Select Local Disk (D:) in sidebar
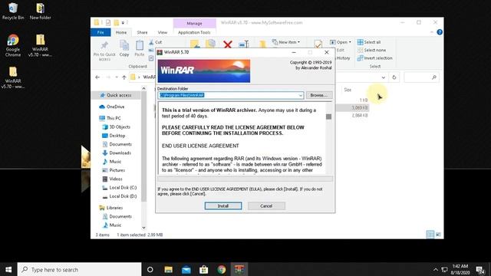This screenshot has height=276, width=491. point(120,196)
